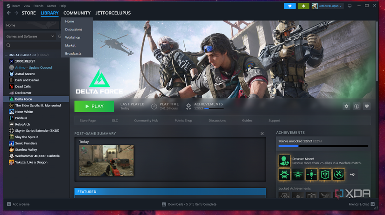Switch to the STORE tab
385x215 pixels.
point(29,13)
